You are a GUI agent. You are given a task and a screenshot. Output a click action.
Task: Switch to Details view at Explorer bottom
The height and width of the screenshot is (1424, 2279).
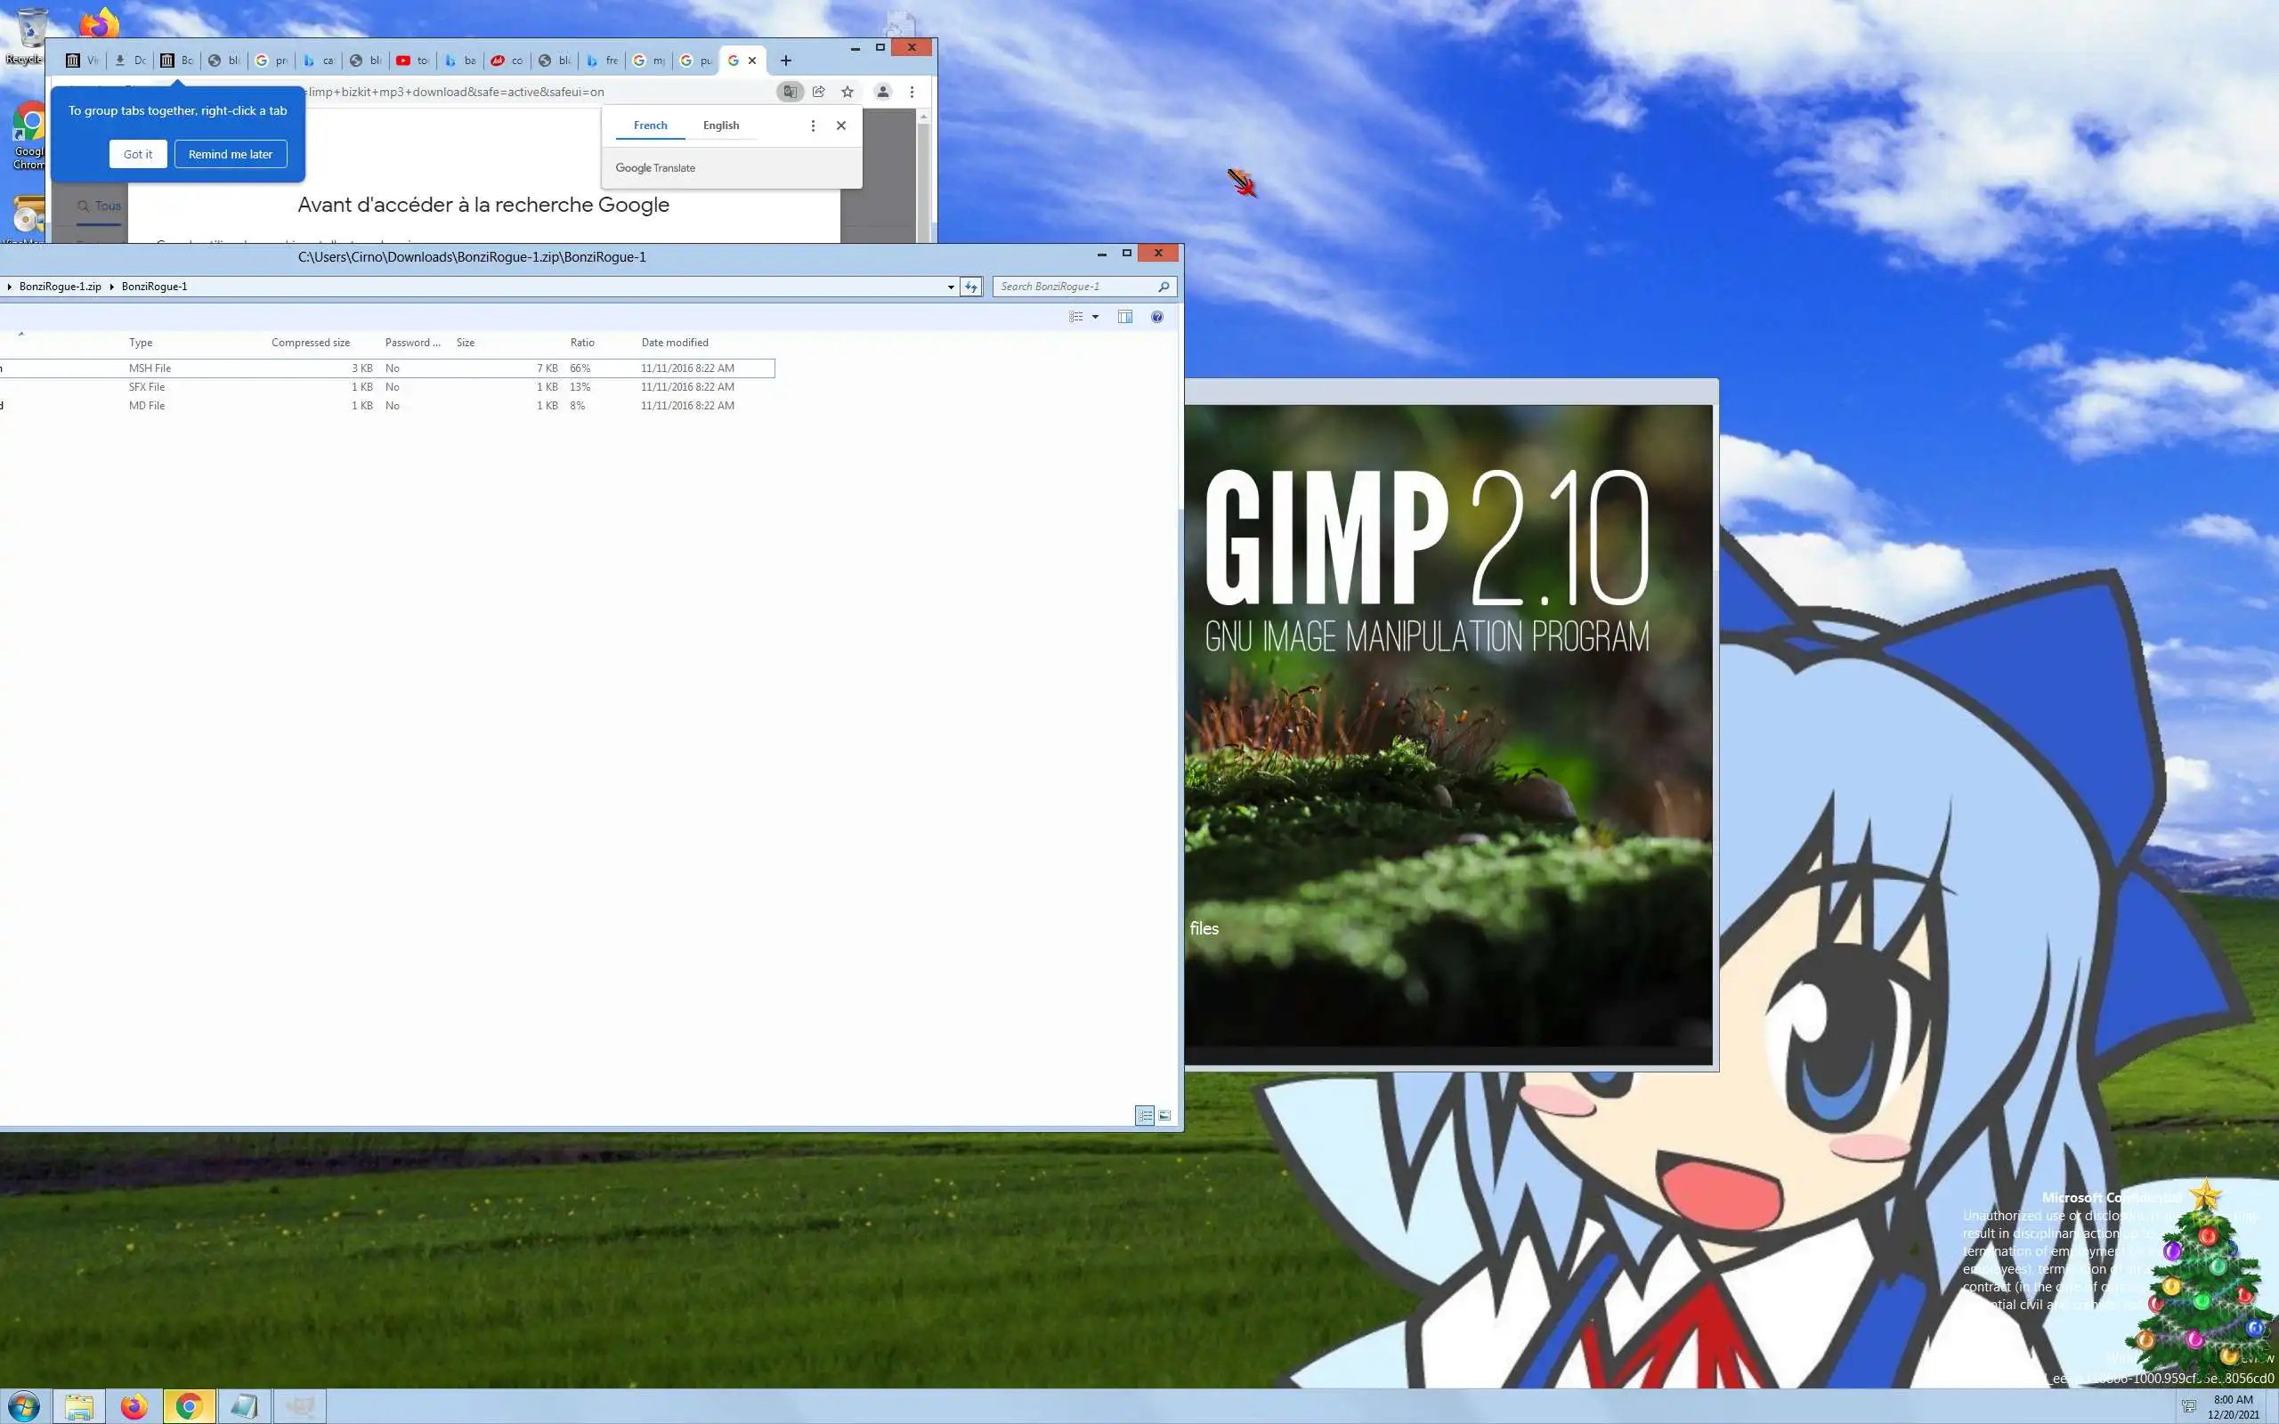pos(1144,1115)
